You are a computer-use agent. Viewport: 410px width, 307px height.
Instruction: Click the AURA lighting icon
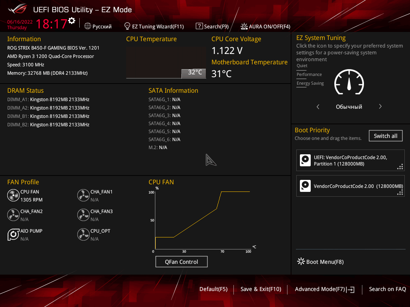coord(244,26)
